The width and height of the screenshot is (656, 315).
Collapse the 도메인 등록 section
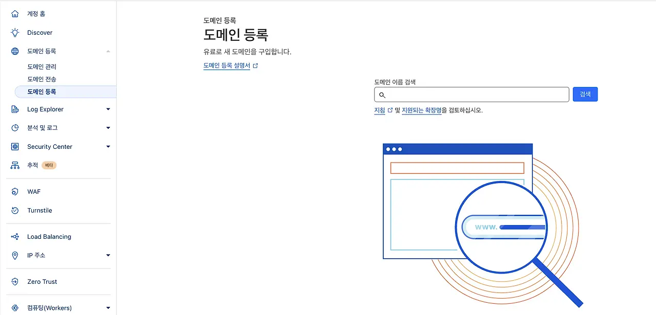click(108, 51)
